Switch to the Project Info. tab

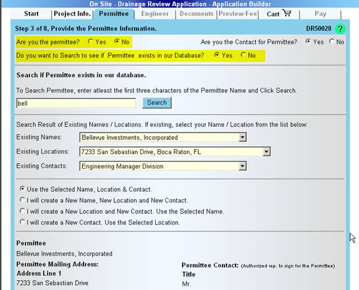(72, 14)
